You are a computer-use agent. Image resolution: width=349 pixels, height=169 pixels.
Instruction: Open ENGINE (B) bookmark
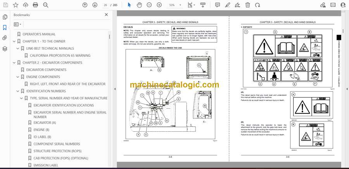(x=41, y=130)
